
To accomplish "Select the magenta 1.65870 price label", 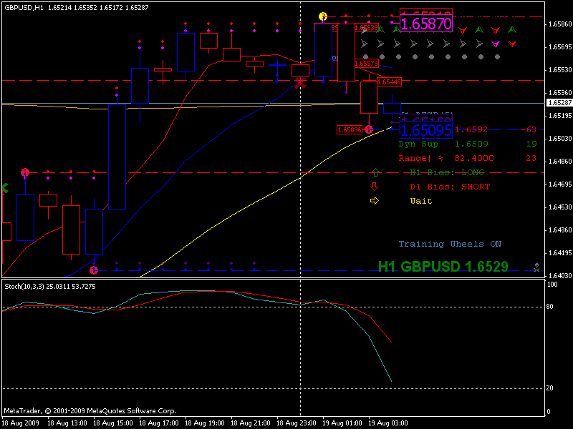I will pyautogui.click(x=426, y=24).
